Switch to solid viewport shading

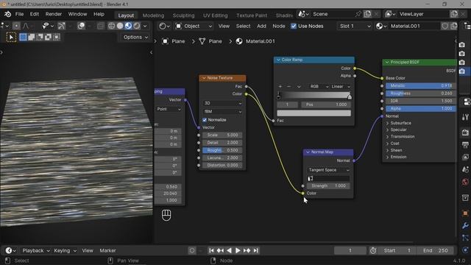[120, 26]
